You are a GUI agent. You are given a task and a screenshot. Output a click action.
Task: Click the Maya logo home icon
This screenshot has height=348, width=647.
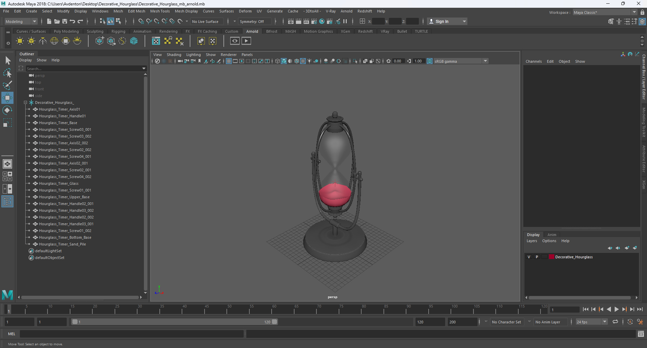7,295
